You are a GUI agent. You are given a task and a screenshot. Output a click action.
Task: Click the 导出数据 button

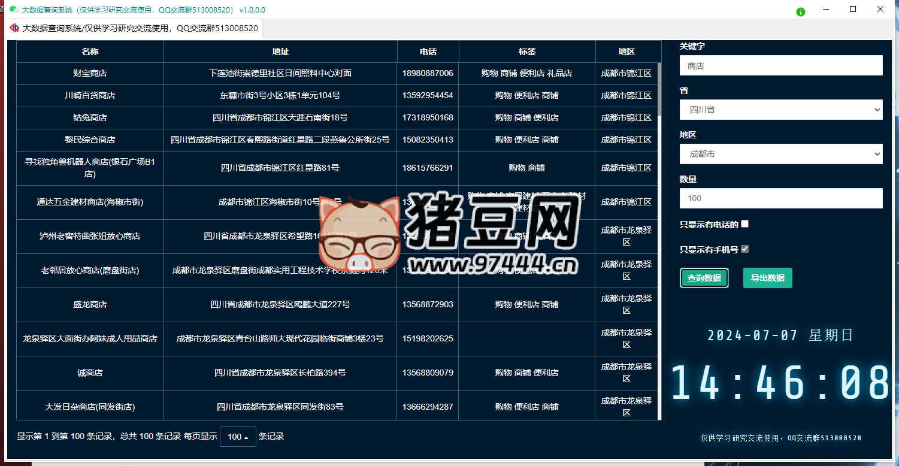pos(767,278)
